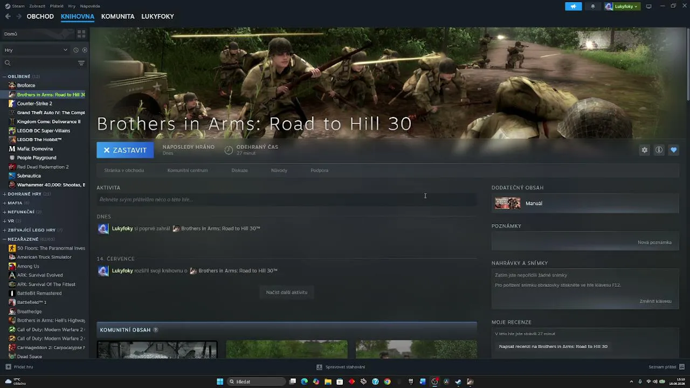Image resolution: width=690 pixels, height=388 pixels.
Task: Switch to the Komunita tab
Action: [x=118, y=17]
